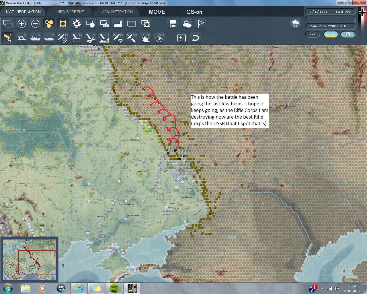
Task: Pick the air transport paratrooper mode (F9)
Action: [x=118, y=38]
